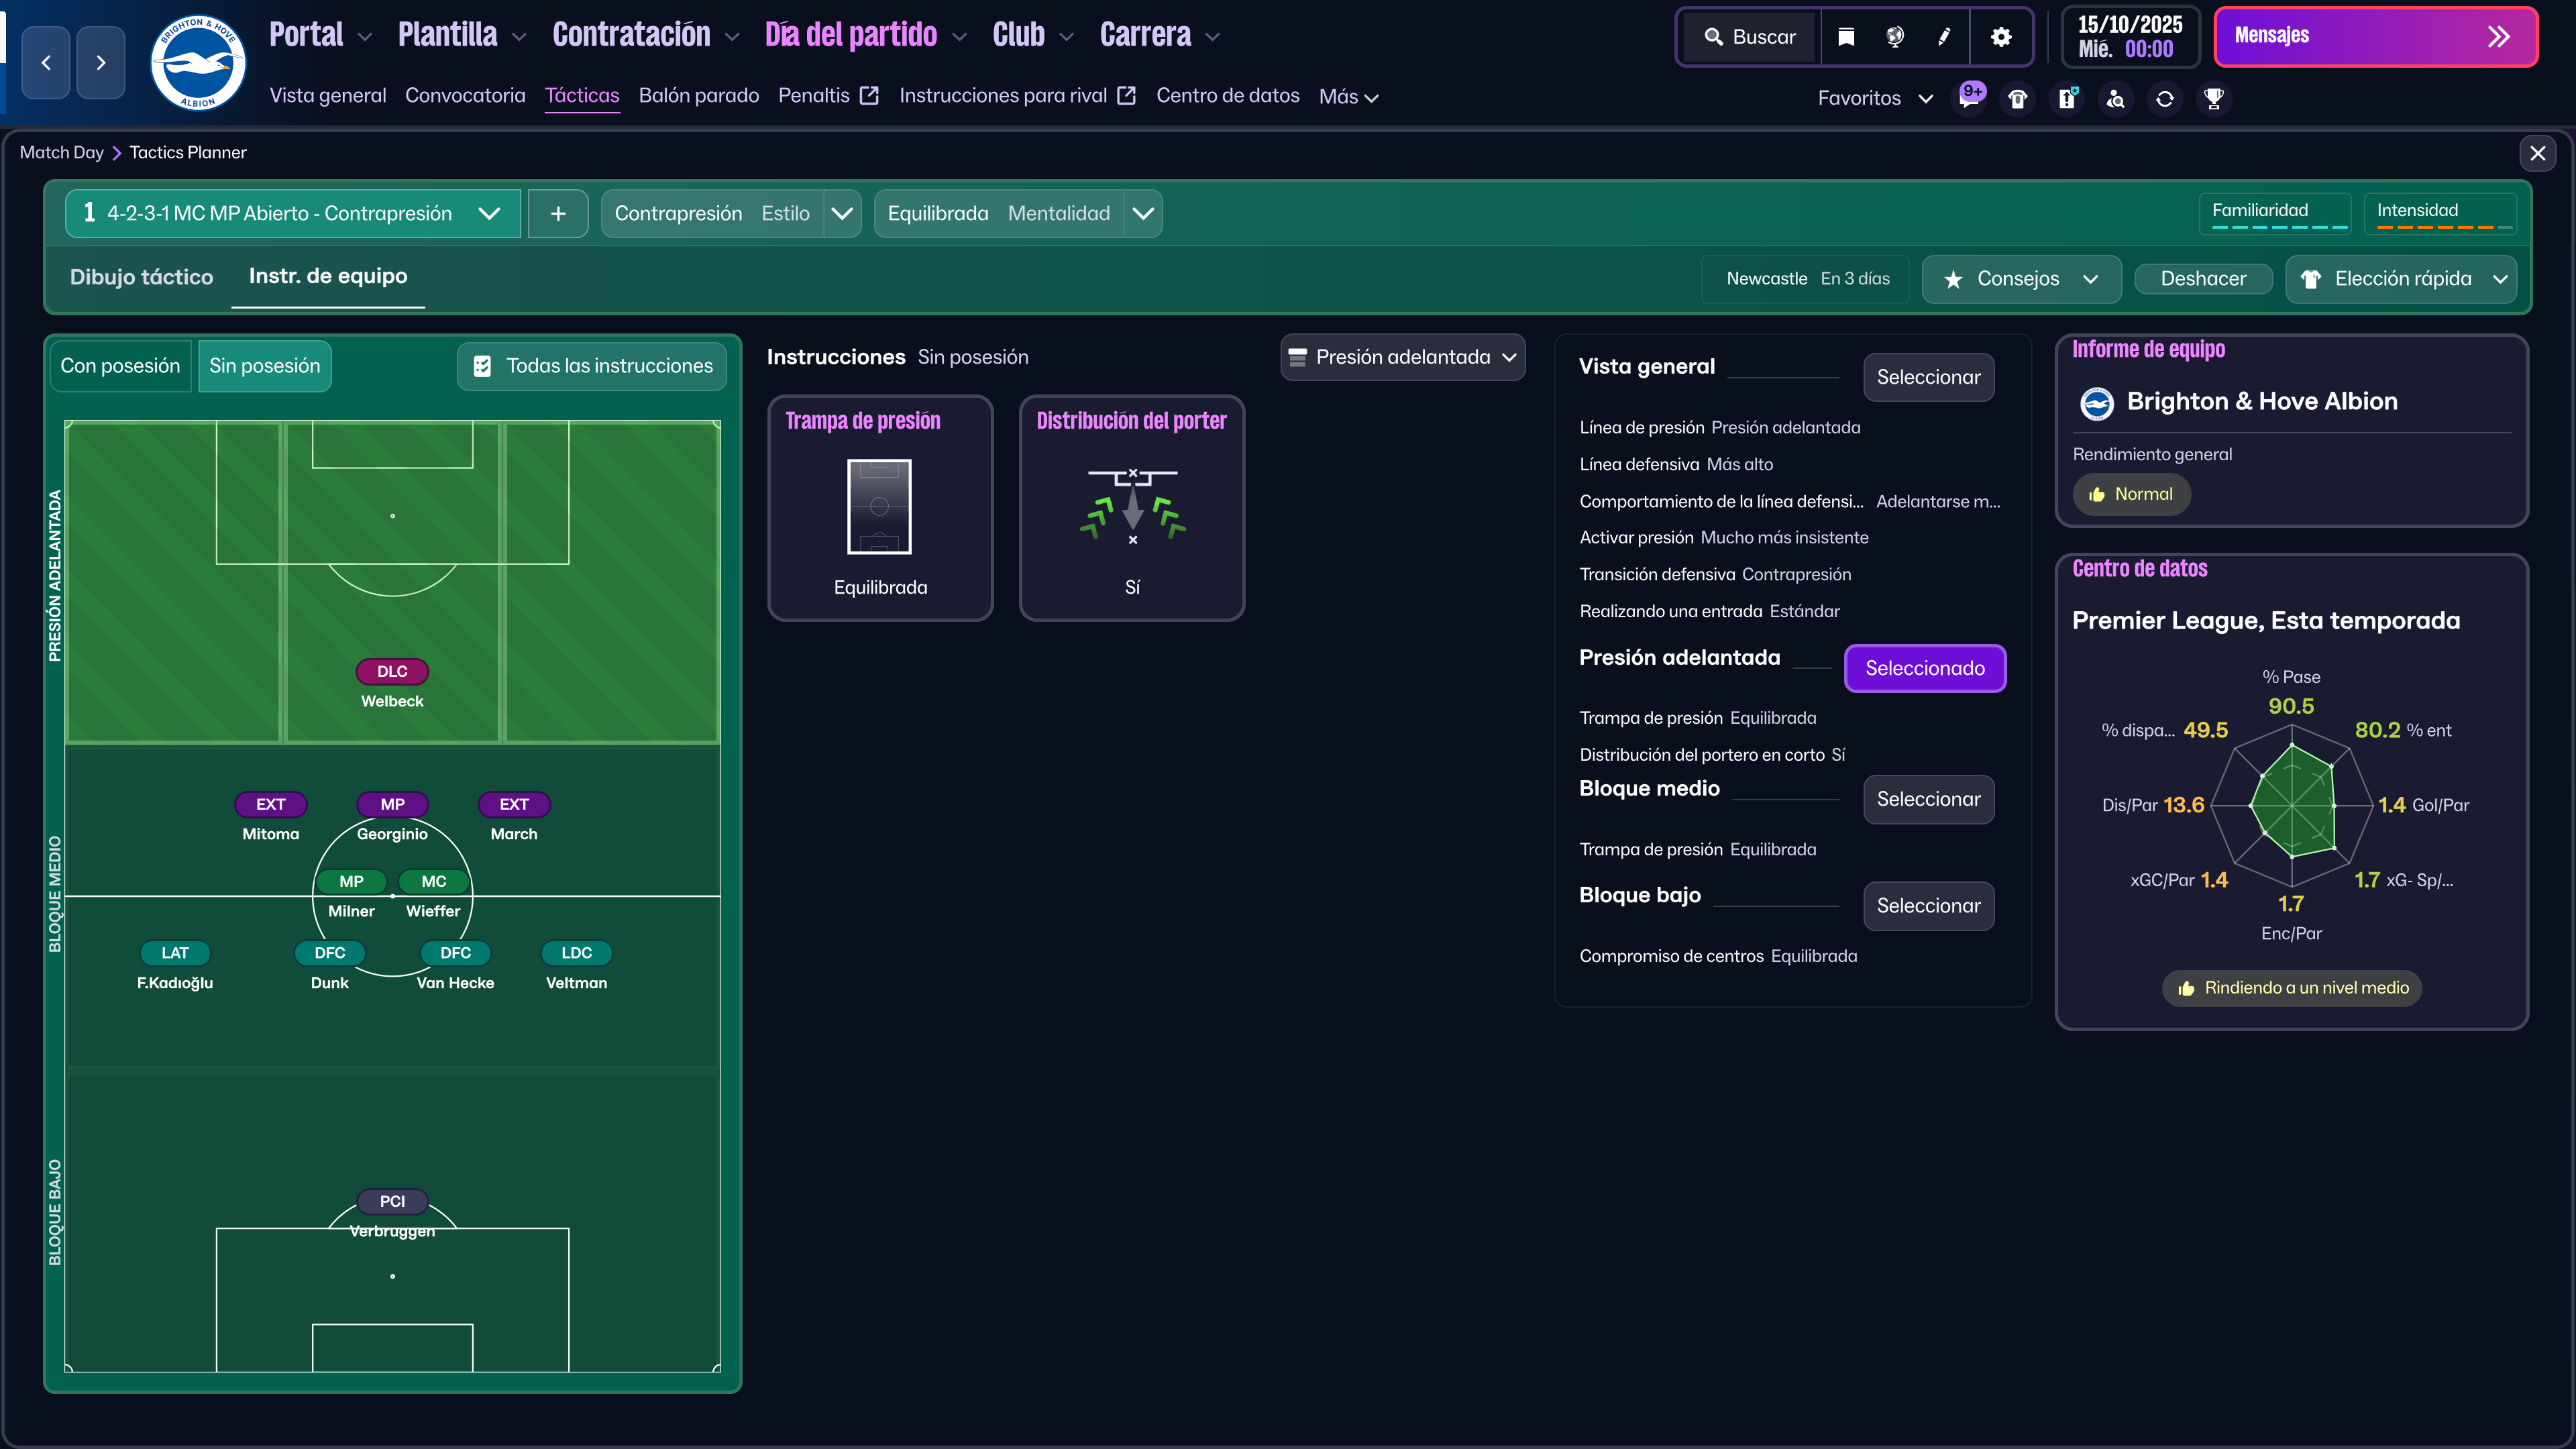Open the bookmark icon in the top bar
Screen dimensions: 2576x1449
[x=1845, y=36]
